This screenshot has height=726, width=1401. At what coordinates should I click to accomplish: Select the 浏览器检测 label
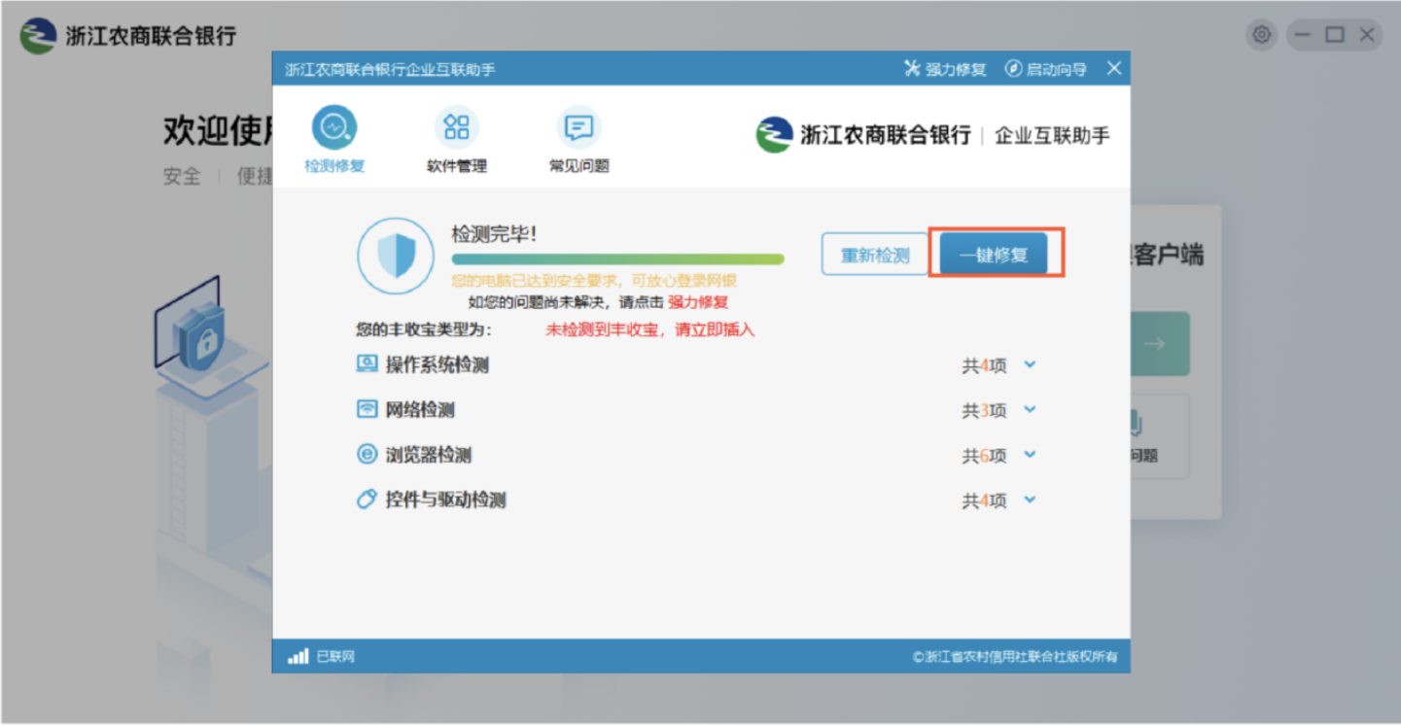[x=429, y=455]
